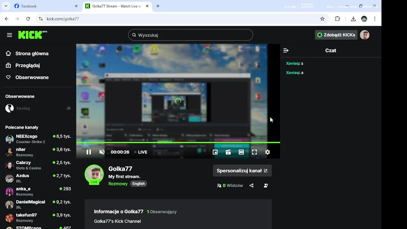Go back in browser
Image resolution: width=407 pixels, height=229 pixels.
point(7,19)
